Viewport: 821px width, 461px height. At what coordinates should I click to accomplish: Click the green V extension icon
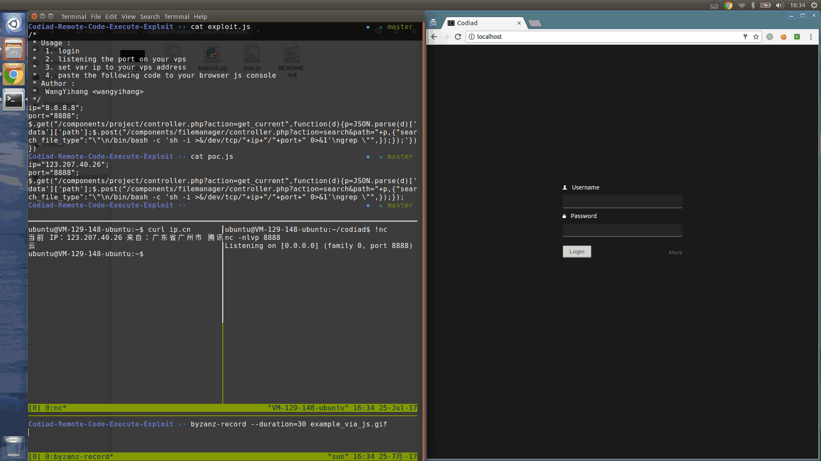(797, 37)
